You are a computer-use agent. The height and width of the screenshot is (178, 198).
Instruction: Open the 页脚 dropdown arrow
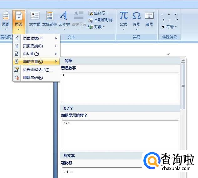tap(6, 29)
